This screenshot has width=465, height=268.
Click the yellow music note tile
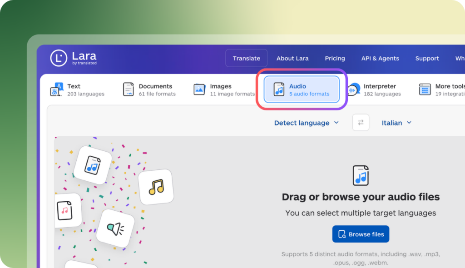click(x=156, y=187)
